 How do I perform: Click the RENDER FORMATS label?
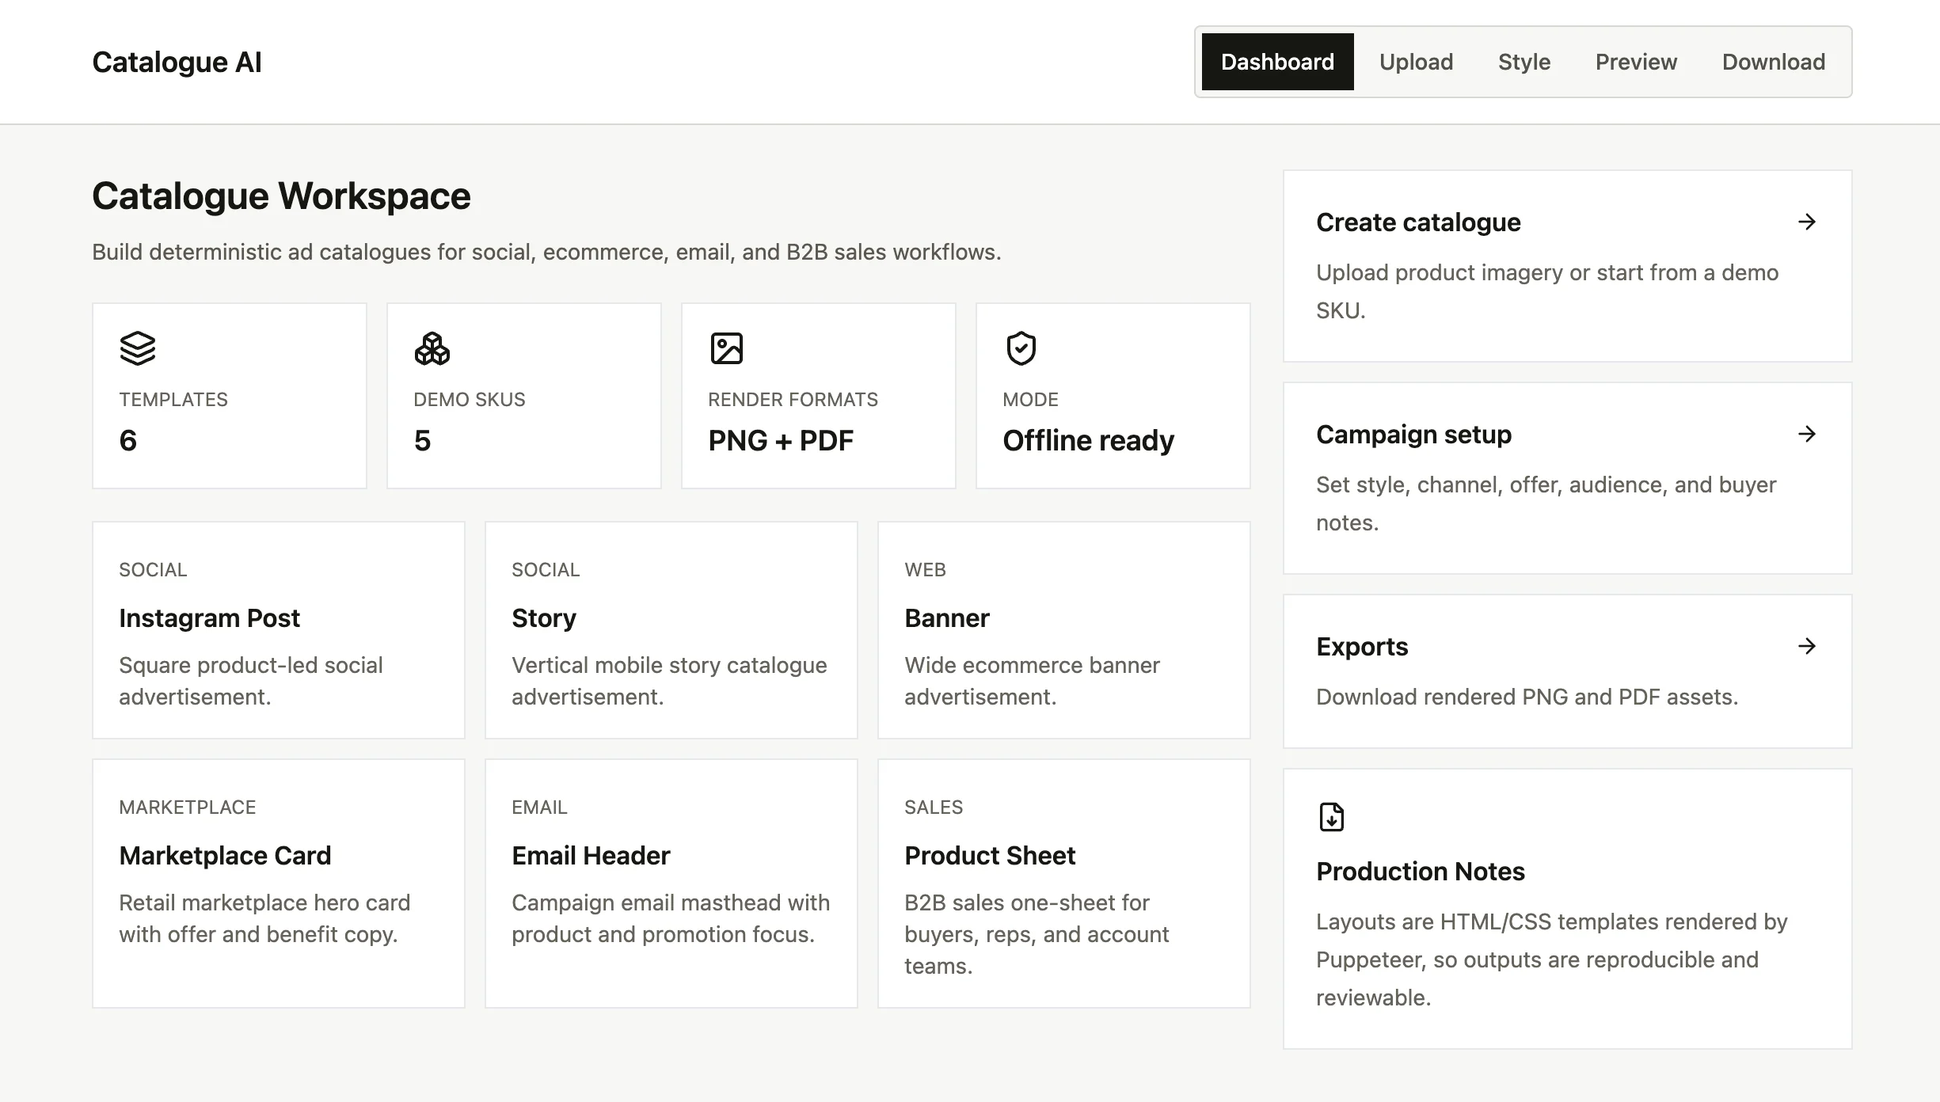(793, 400)
